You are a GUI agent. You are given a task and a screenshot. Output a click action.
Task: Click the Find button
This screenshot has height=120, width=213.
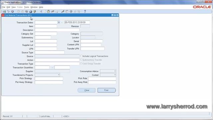(106, 90)
